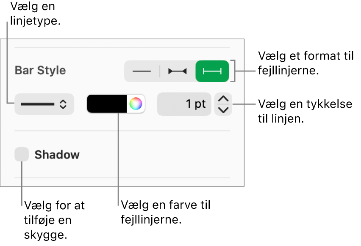This screenshot has width=361, height=246.
Task: Click the solid line preview sample
Action: (37, 104)
